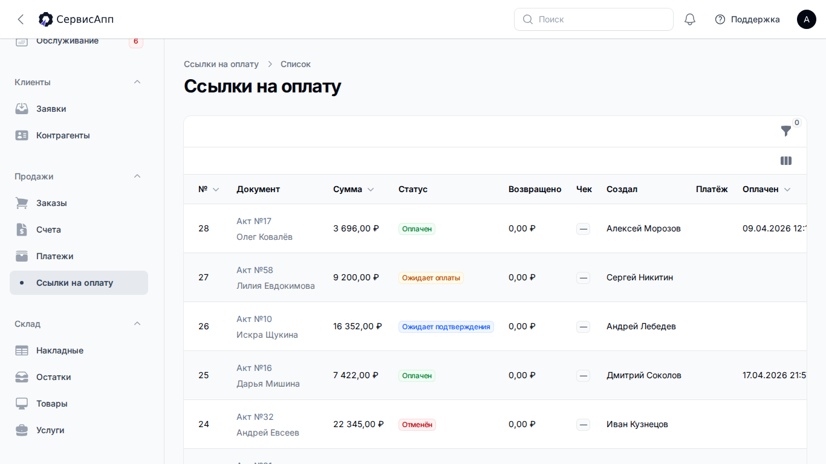Image resolution: width=826 pixels, height=464 pixels.
Task: Go to Платежи section
Action: point(79,256)
